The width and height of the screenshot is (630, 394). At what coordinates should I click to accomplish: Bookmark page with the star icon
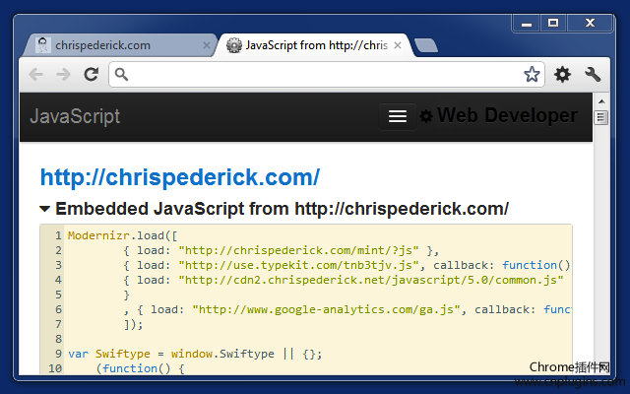coord(532,74)
